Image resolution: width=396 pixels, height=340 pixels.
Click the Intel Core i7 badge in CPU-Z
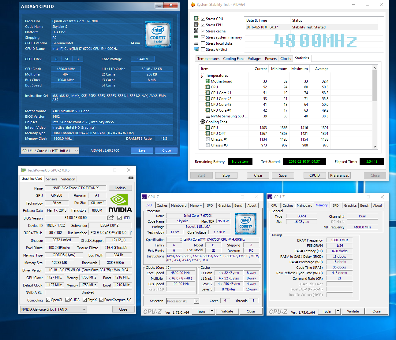(246, 224)
